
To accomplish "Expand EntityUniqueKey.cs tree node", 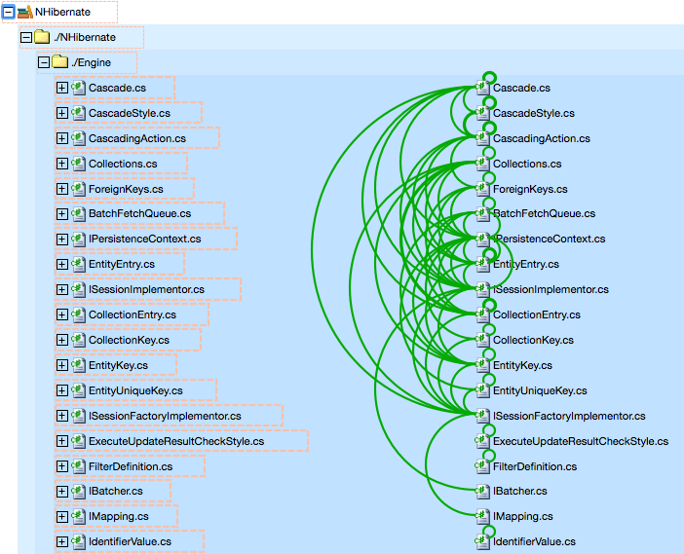I will pyautogui.click(x=62, y=390).
